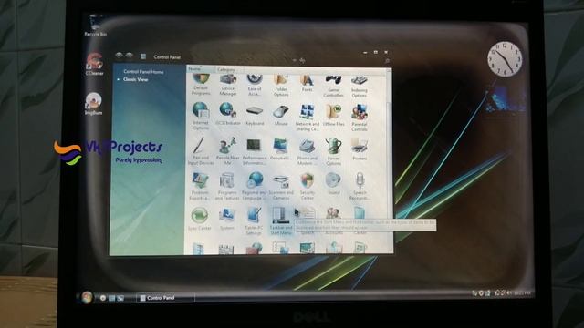Open Sound settings
Viewport: 584px width, 328px height.
(333, 184)
